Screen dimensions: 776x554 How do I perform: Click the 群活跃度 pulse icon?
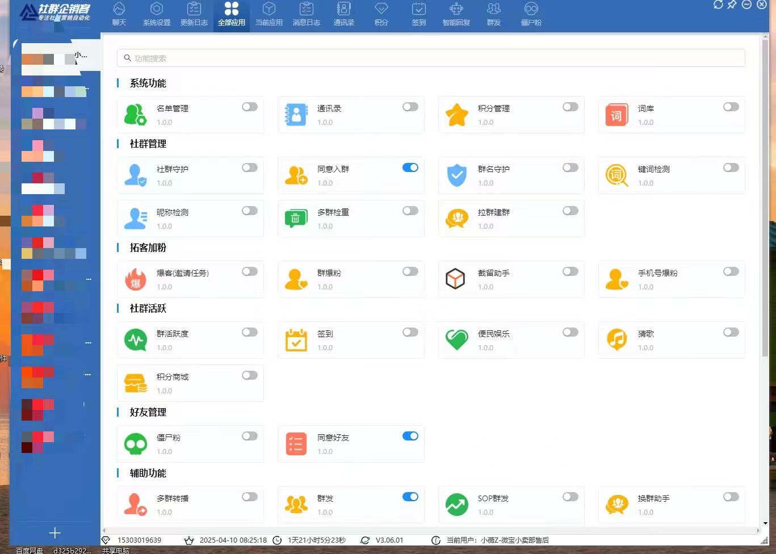[135, 340]
